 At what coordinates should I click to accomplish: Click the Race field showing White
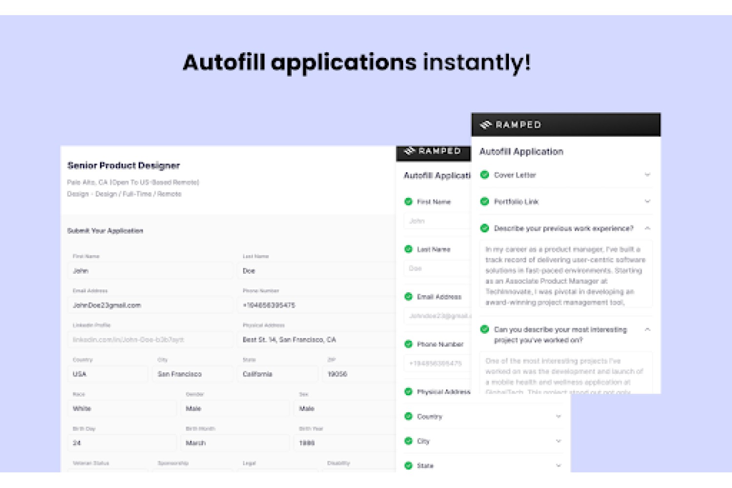pyautogui.click(x=122, y=408)
